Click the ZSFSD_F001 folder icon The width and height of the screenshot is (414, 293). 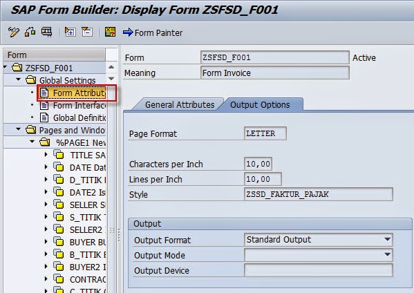[x=17, y=68]
